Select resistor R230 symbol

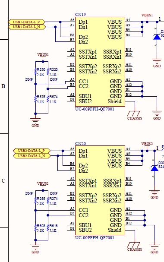tap(35, 72)
